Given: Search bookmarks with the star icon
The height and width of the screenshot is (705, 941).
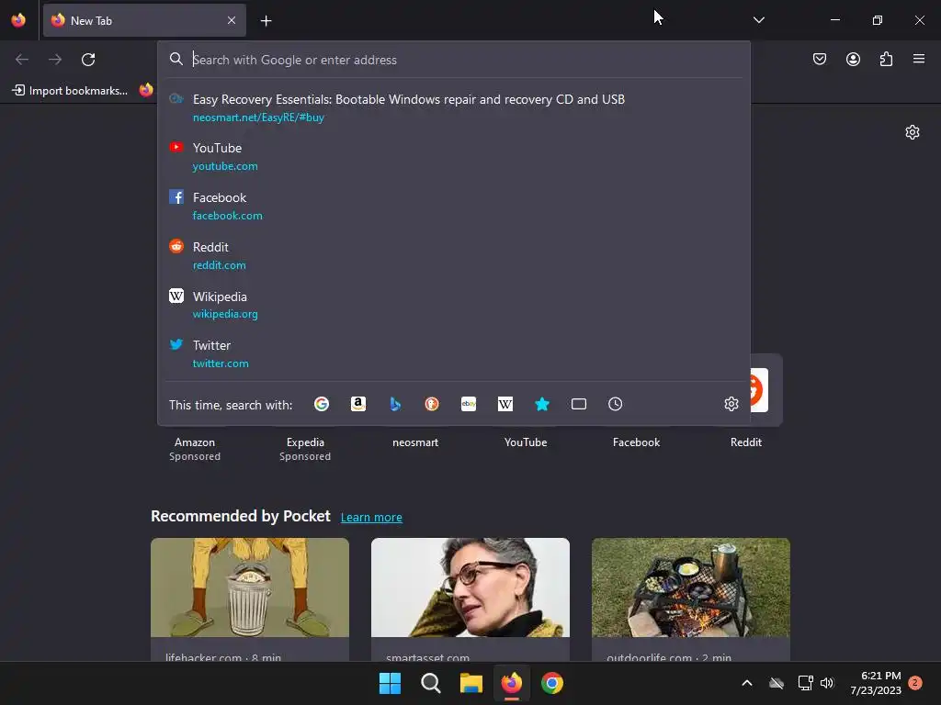Looking at the screenshot, I should pyautogui.click(x=542, y=404).
